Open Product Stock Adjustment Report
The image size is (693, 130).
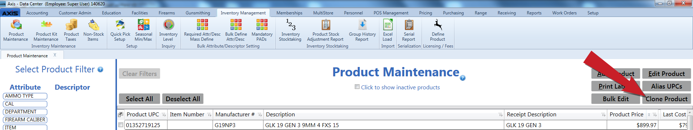click(x=326, y=30)
